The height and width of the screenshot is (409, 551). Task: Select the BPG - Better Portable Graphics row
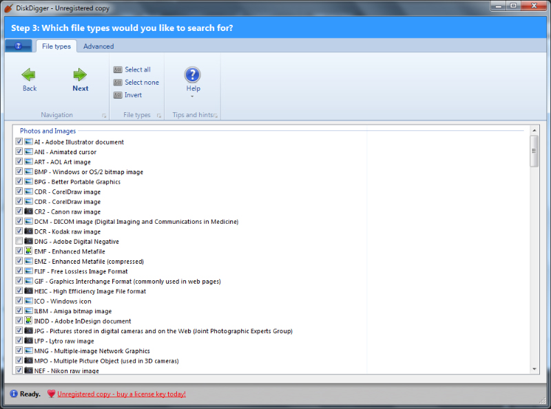[x=77, y=182]
